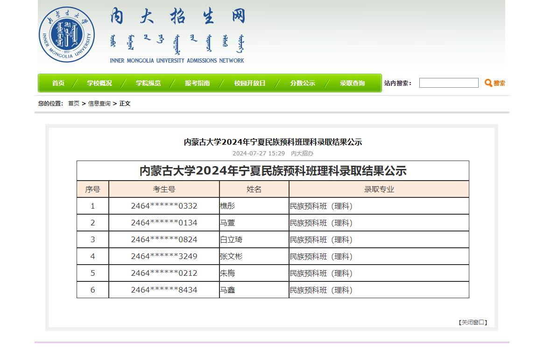Screen dimensions: 537x350
Task: Click the Inner Mongolia University round logo
Action: pos(67,34)
